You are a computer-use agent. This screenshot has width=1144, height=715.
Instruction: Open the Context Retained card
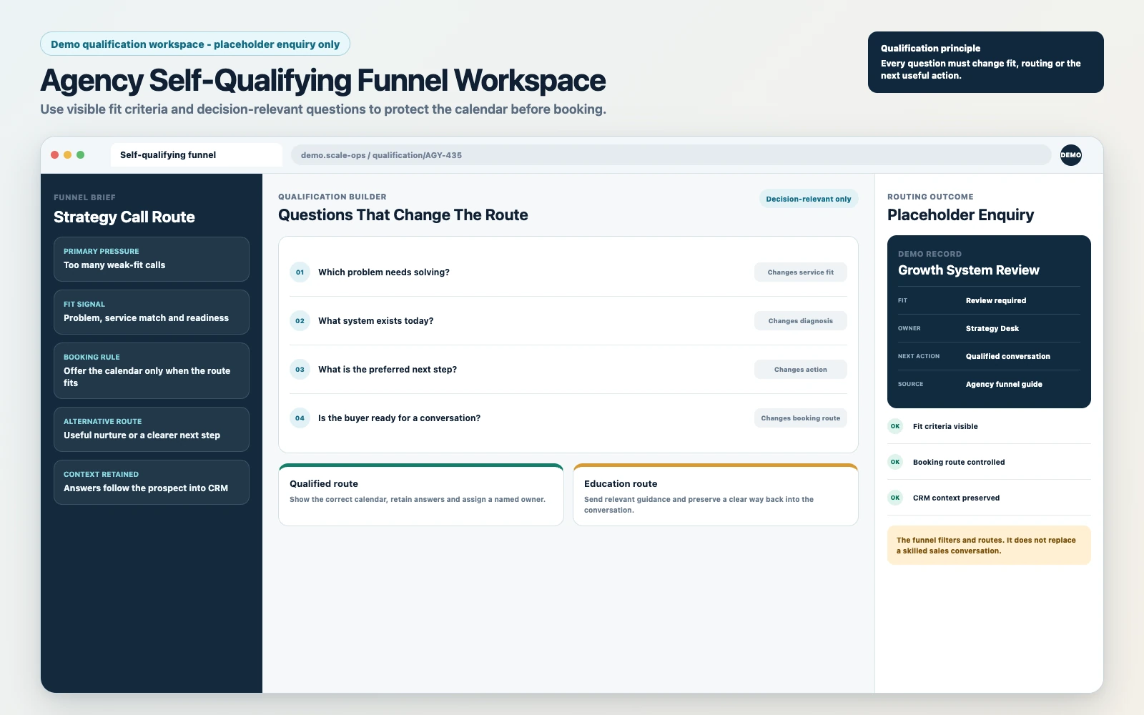pos(152,482)
